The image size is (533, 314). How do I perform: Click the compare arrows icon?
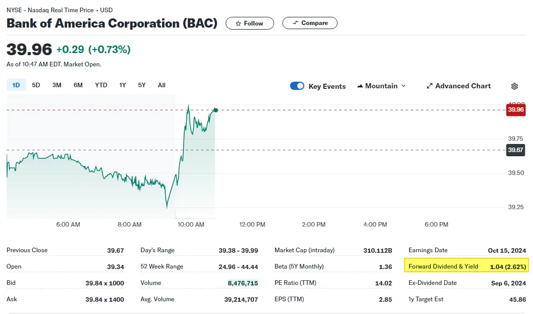pyautogui.click(x=295, y=23)
